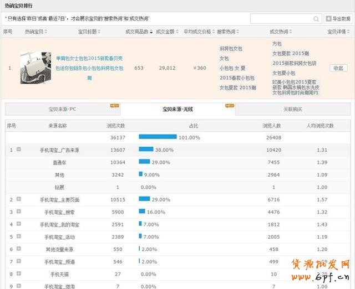The width and height of the screenshot is (355, 289).
Task: Click the 收起 collapse button
Action: [338, 68]
